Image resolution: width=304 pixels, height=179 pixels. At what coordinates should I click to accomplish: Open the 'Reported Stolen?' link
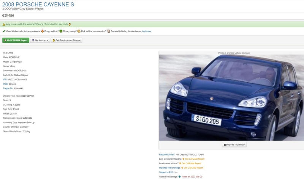(167, 154)
